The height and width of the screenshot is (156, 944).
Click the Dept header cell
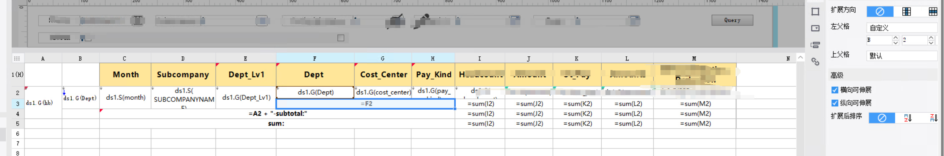tap(315, 75)
